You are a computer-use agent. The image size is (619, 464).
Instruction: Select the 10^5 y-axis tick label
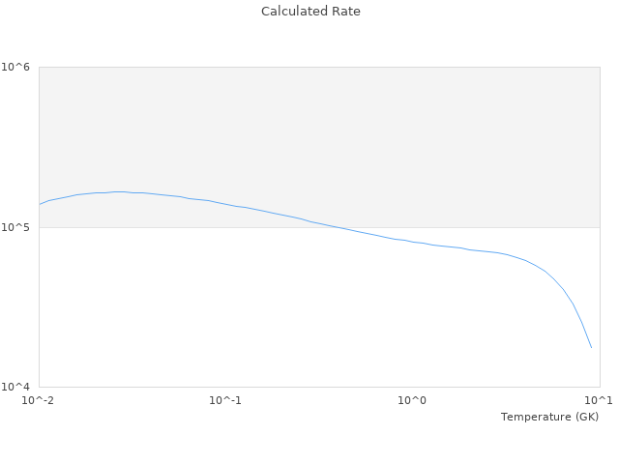19,227
